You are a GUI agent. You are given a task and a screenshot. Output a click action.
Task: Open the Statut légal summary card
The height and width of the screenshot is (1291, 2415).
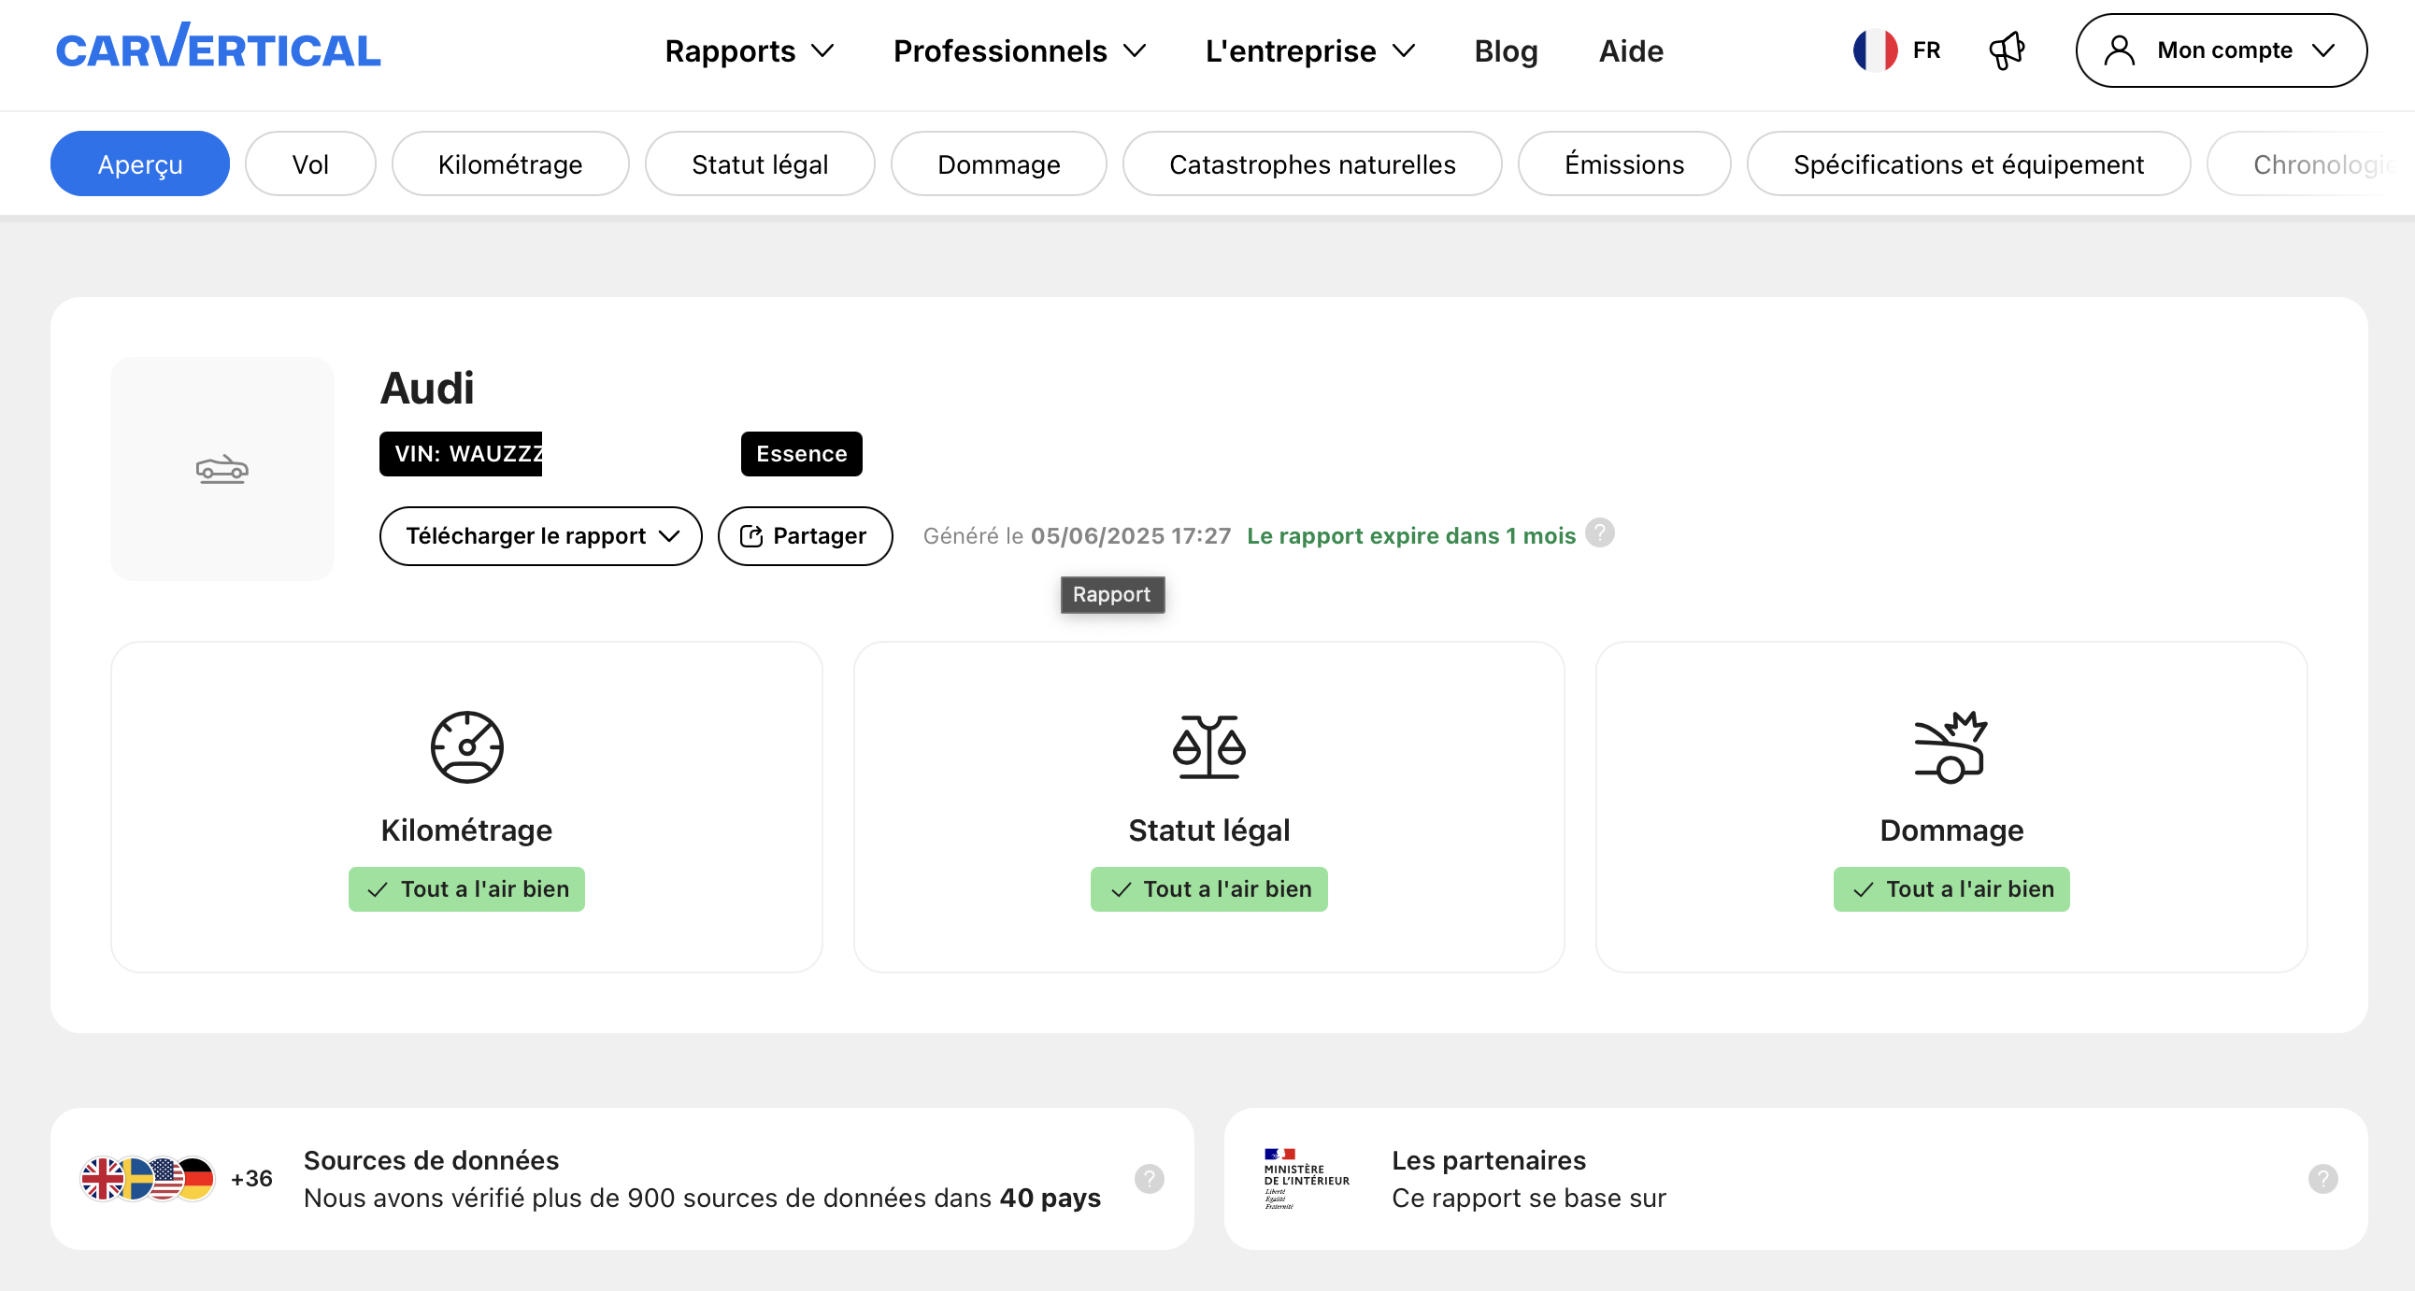(1209, 806)
